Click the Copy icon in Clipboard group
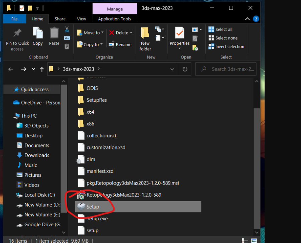 pyautogui.click(x=38, y=33)
